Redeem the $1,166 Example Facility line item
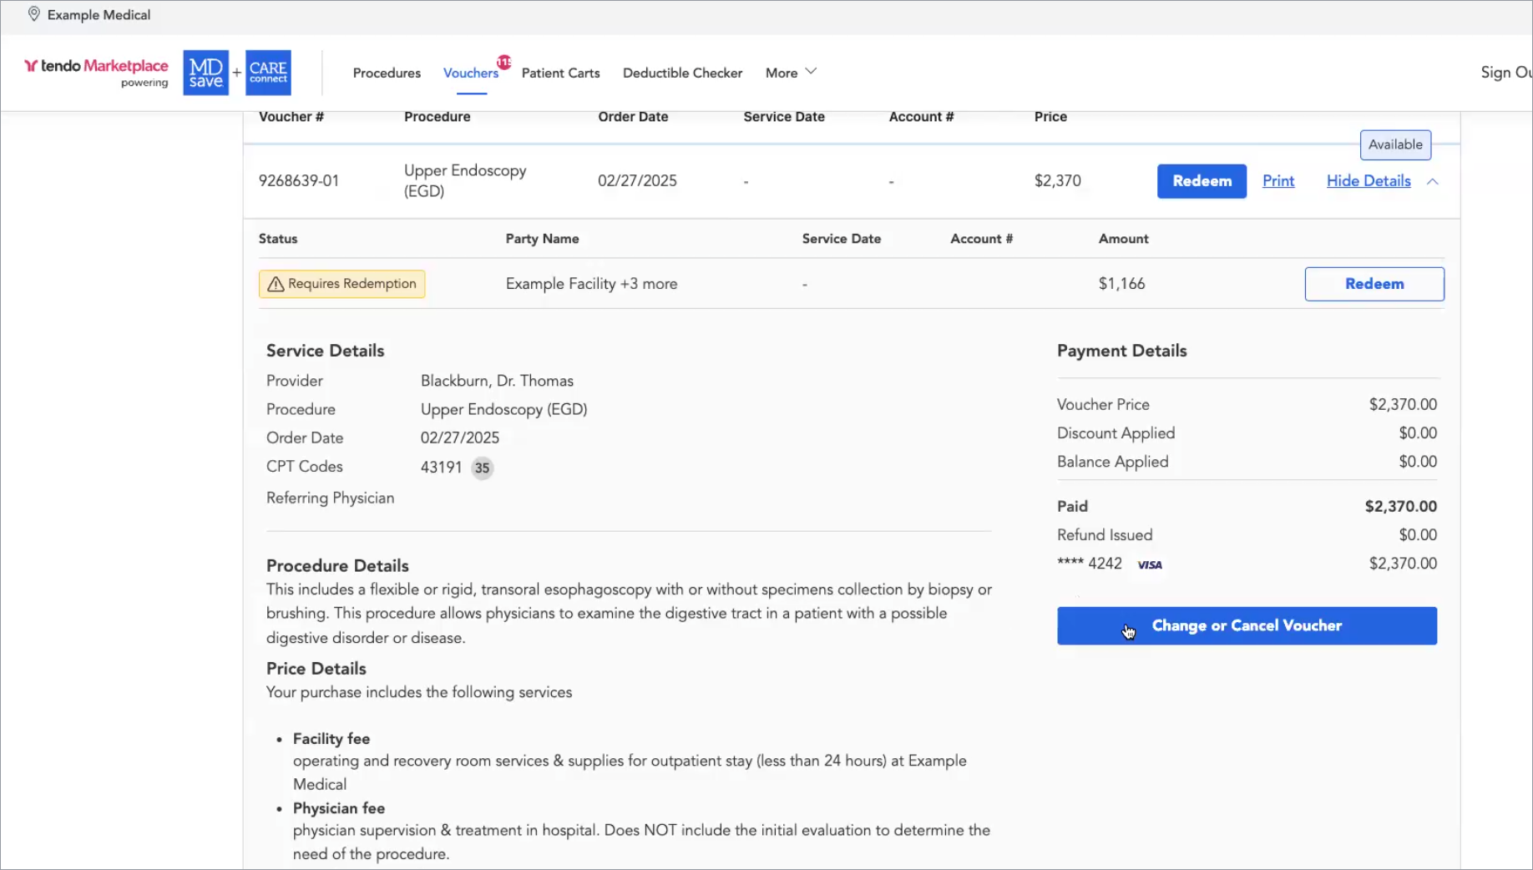Viewport: 1533px width, 870px height. pos(1374,284)
